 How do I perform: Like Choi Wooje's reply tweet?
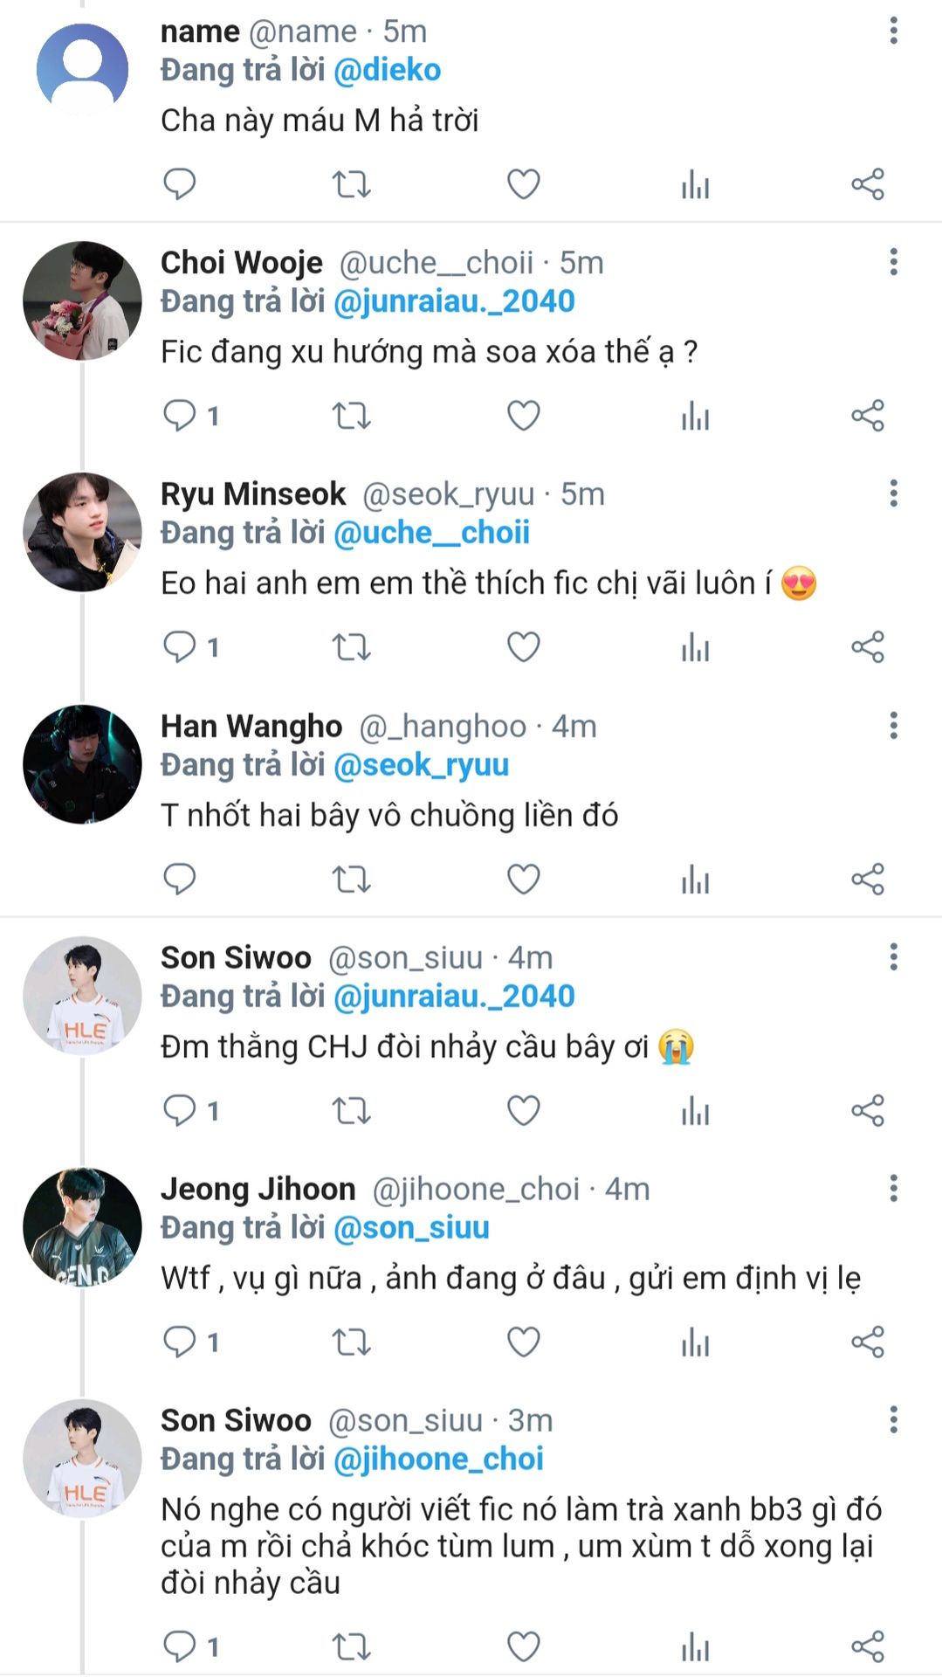pyautogui.click(x=523, y=416)
